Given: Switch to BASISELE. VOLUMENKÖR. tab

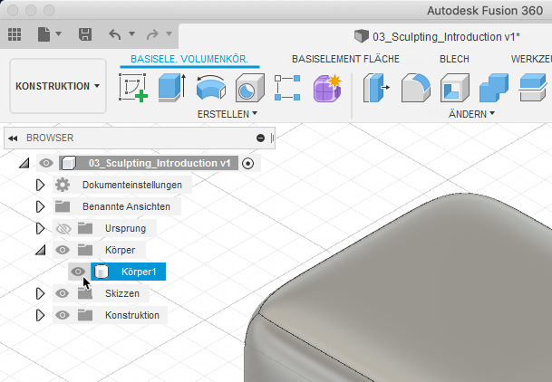Looking at the screenshot, I should pyautogui.click(x=189, y=59).
